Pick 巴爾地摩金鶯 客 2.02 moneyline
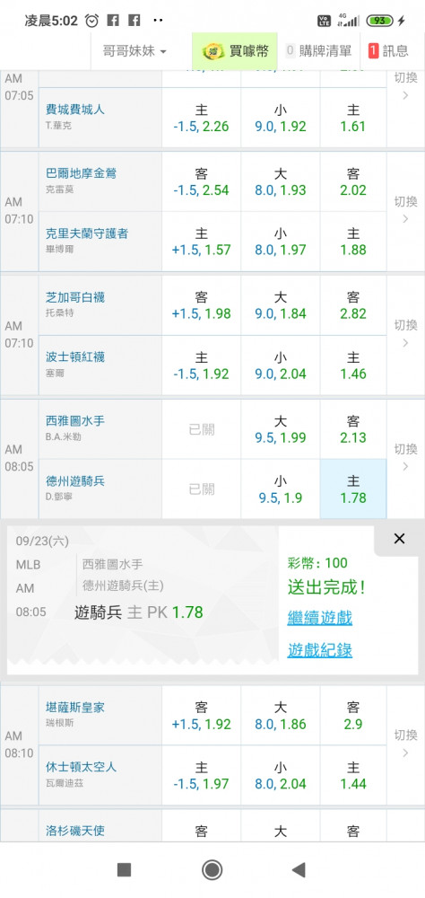The width and height of the screenshot is (425, 898). point(353,181)
